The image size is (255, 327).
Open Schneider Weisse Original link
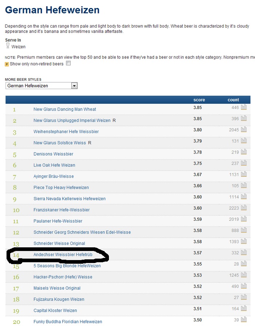59,243
